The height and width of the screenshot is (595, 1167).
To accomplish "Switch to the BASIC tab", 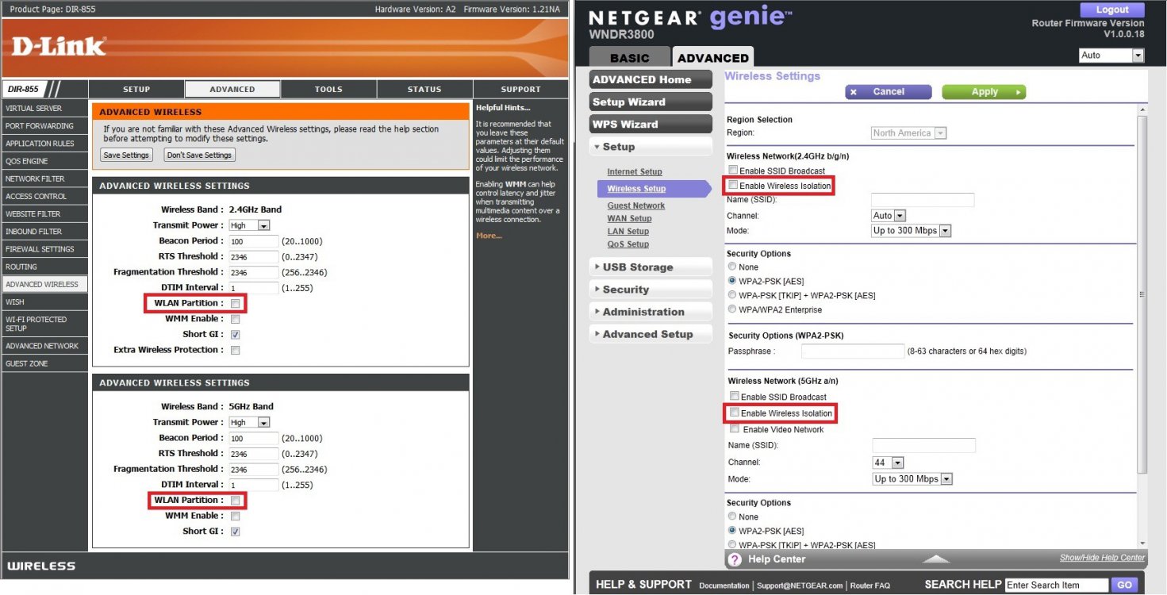I will [629, 58].
